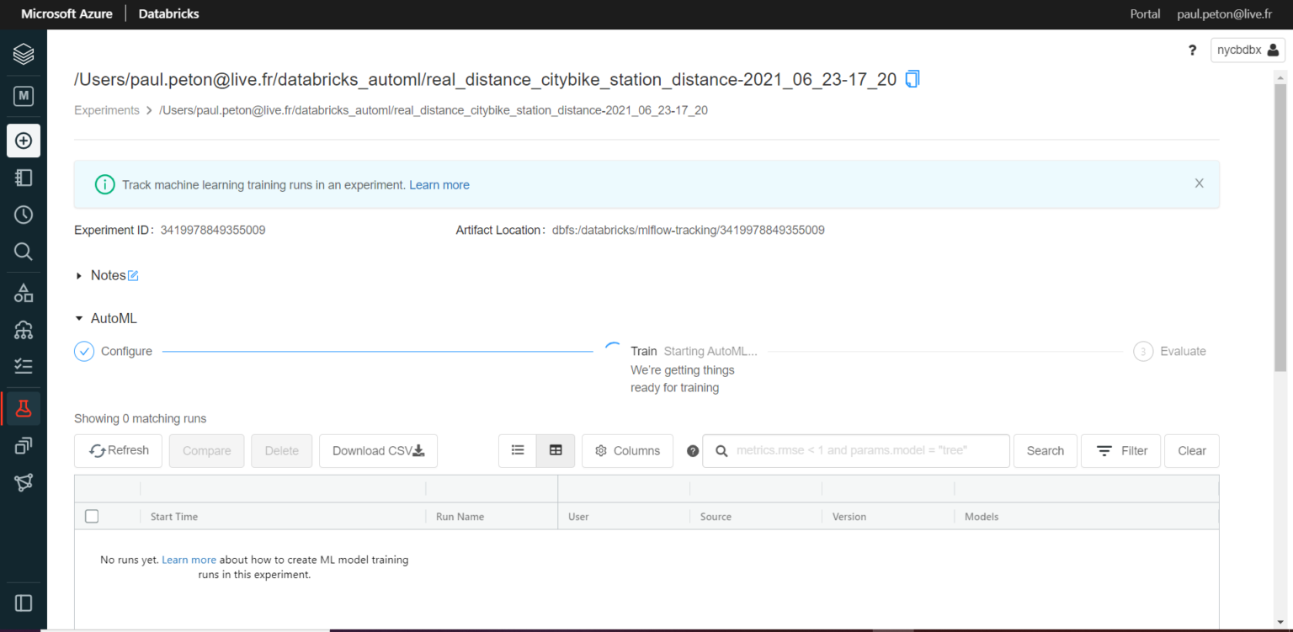Open the Portal menu item
1293x632 pixels.
click(x=1145, y=13)
